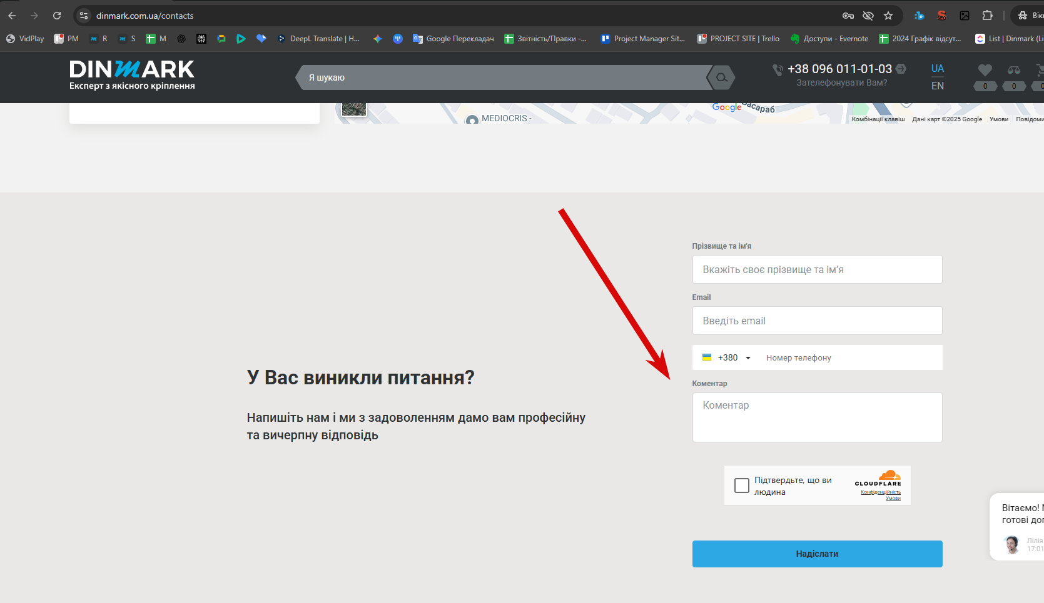Open the Доступи - Evernote bookmark
The image size is (1044, 603).
(x=829, y=39)
